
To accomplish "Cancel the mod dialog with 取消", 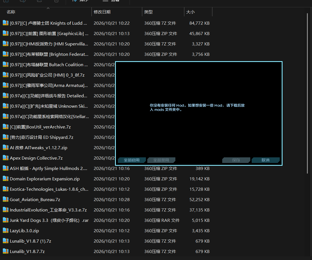I will point(266,160).
